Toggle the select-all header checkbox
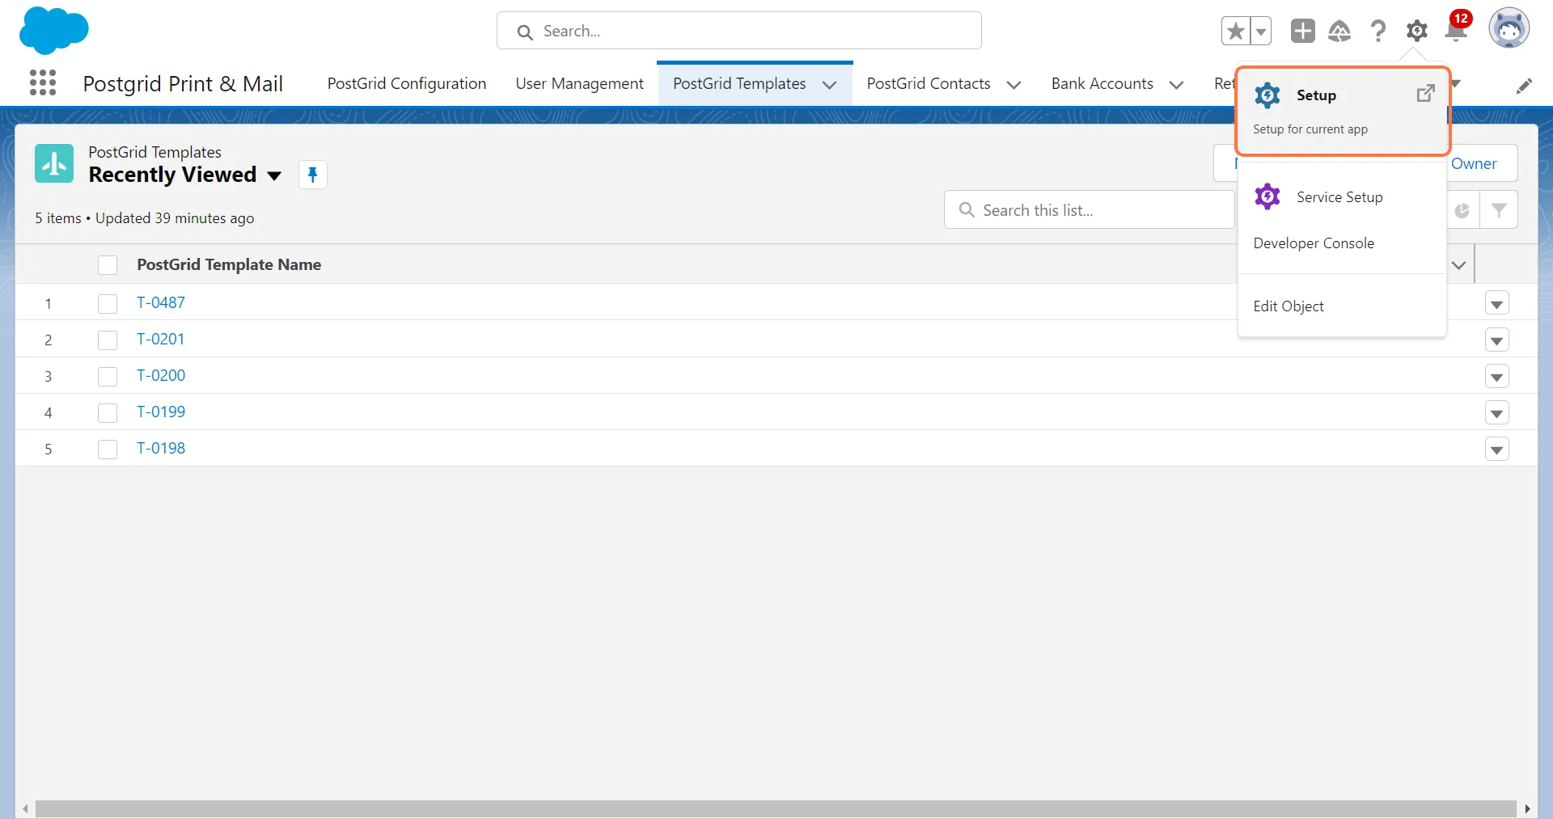 [x=108, y=265]
